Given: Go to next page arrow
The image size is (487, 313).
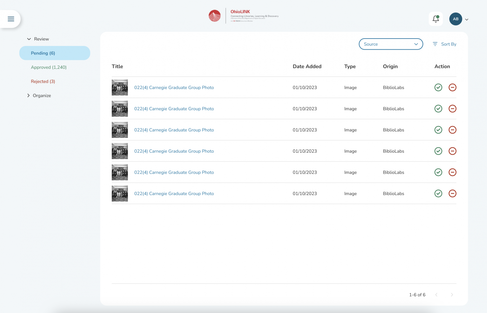Looking at the screenshot, I should [452, 295].
